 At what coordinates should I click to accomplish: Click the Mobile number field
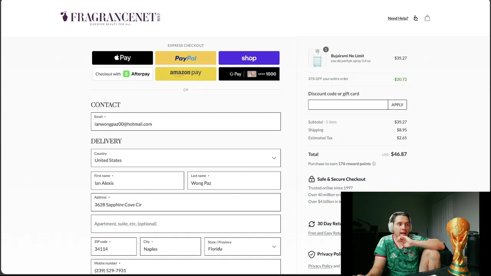(186, 267)
